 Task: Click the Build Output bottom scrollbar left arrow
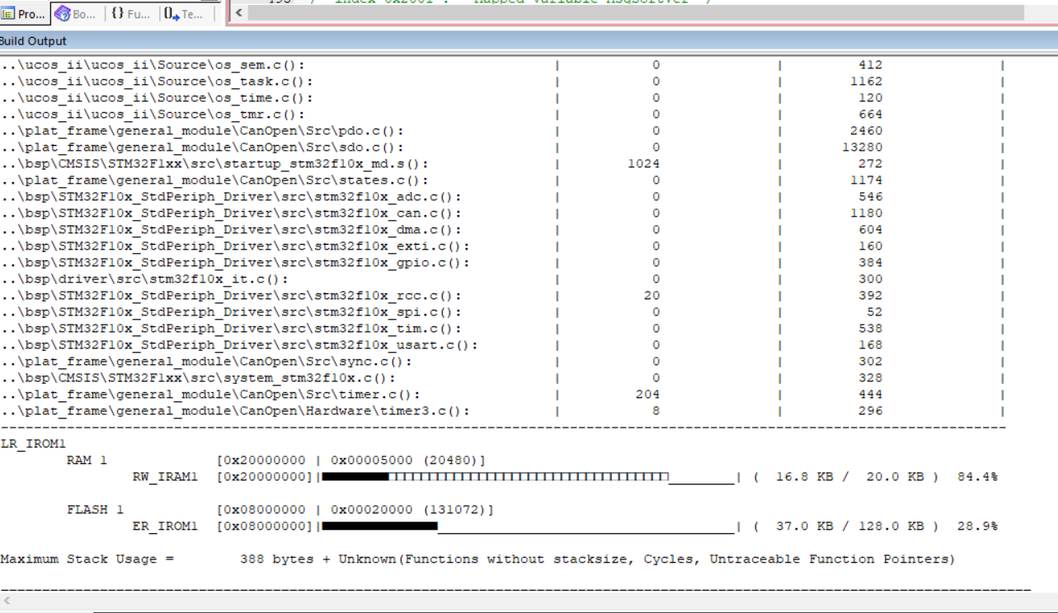[7, 601]
